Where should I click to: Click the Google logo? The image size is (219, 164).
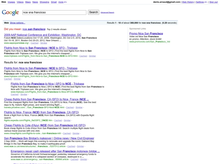pyautogui.click(x=10, y=13)
